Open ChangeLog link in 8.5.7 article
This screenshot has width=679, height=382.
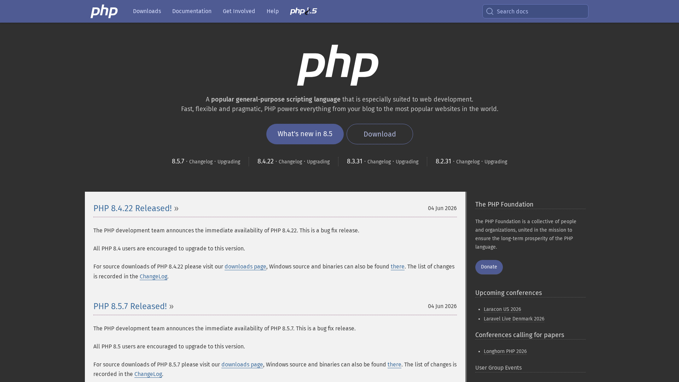(x=148, y=374)
